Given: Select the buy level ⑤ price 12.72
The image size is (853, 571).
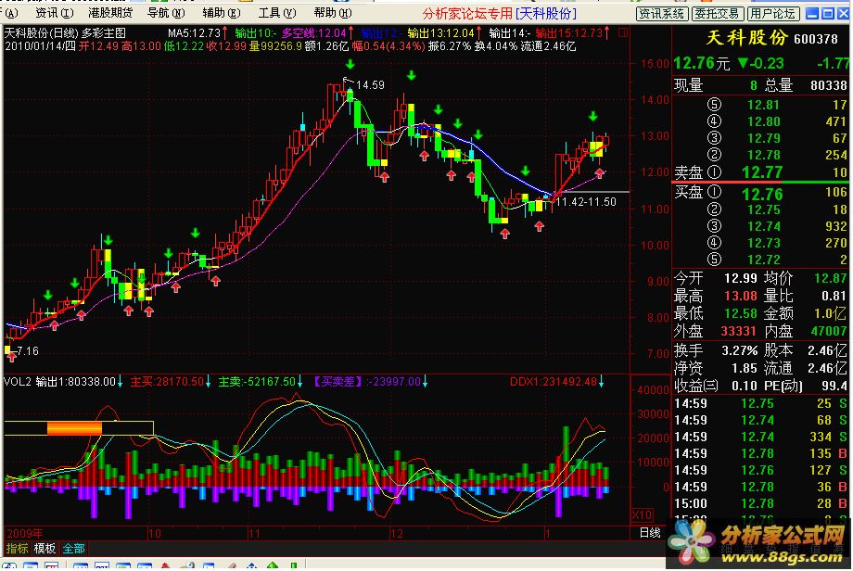Looking at the screenshot, I should click(763, 260).
